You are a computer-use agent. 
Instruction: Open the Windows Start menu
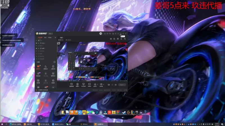[2, 124]
